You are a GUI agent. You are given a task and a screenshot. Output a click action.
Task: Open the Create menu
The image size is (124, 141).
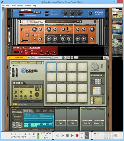pos(13,6)
